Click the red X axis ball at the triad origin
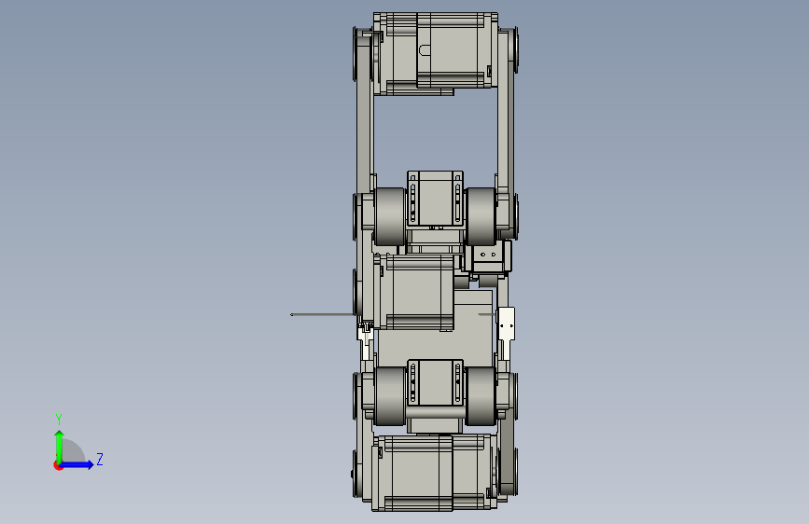 coord(58,466)
